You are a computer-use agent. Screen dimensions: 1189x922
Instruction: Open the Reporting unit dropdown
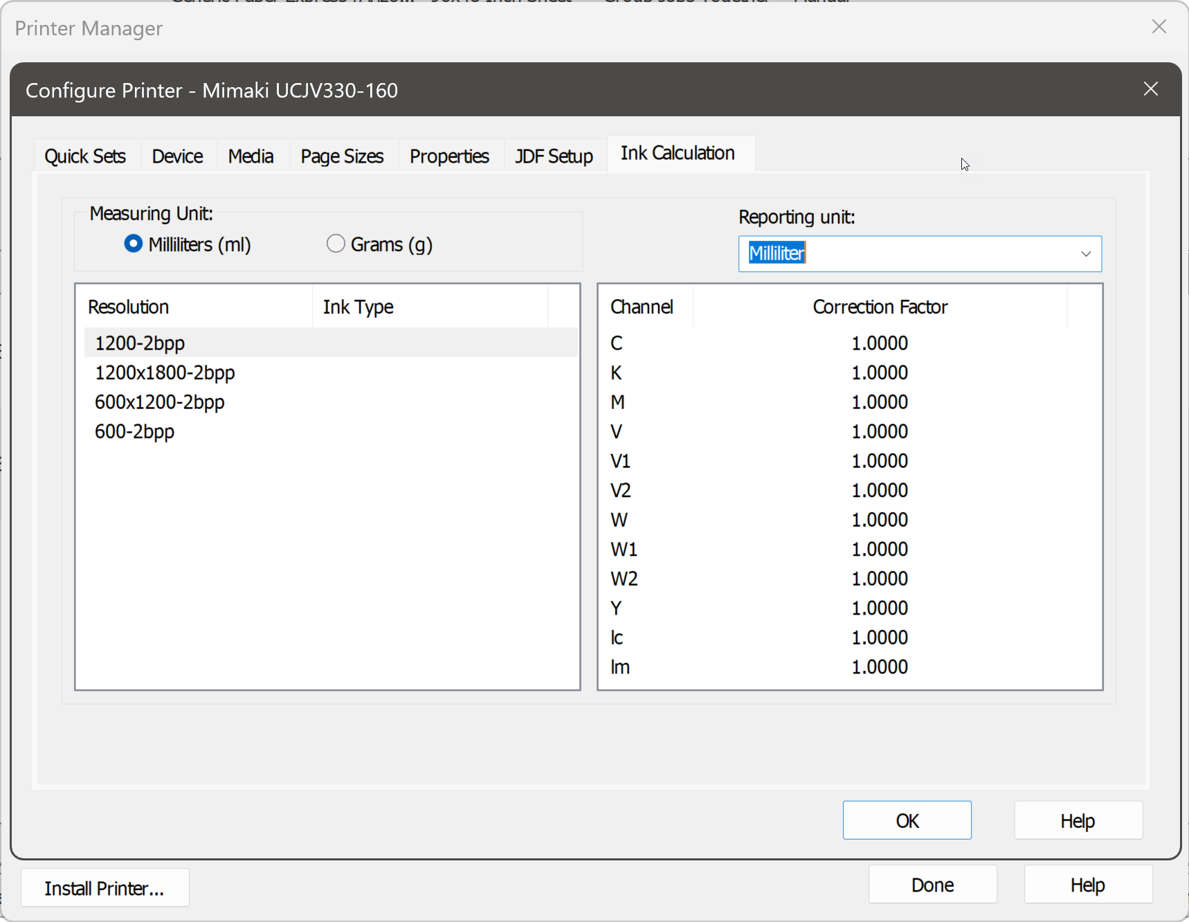1086,254
